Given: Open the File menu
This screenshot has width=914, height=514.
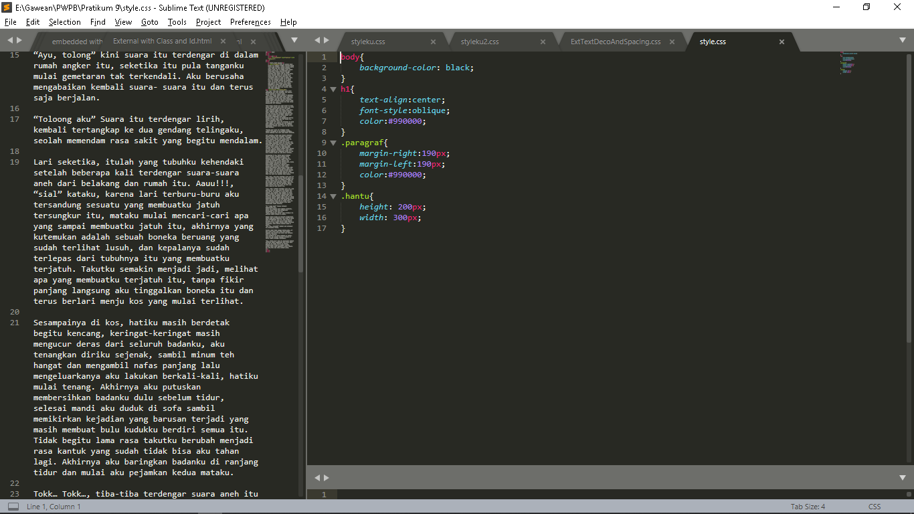Looking at the screenshot, I should [x=10, y=22].
